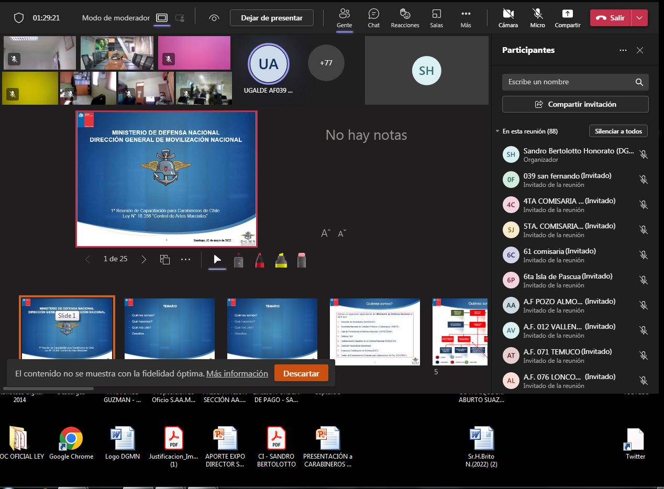
Task: Toggle the Micro mute button
Action: click(x=537, y=18)
